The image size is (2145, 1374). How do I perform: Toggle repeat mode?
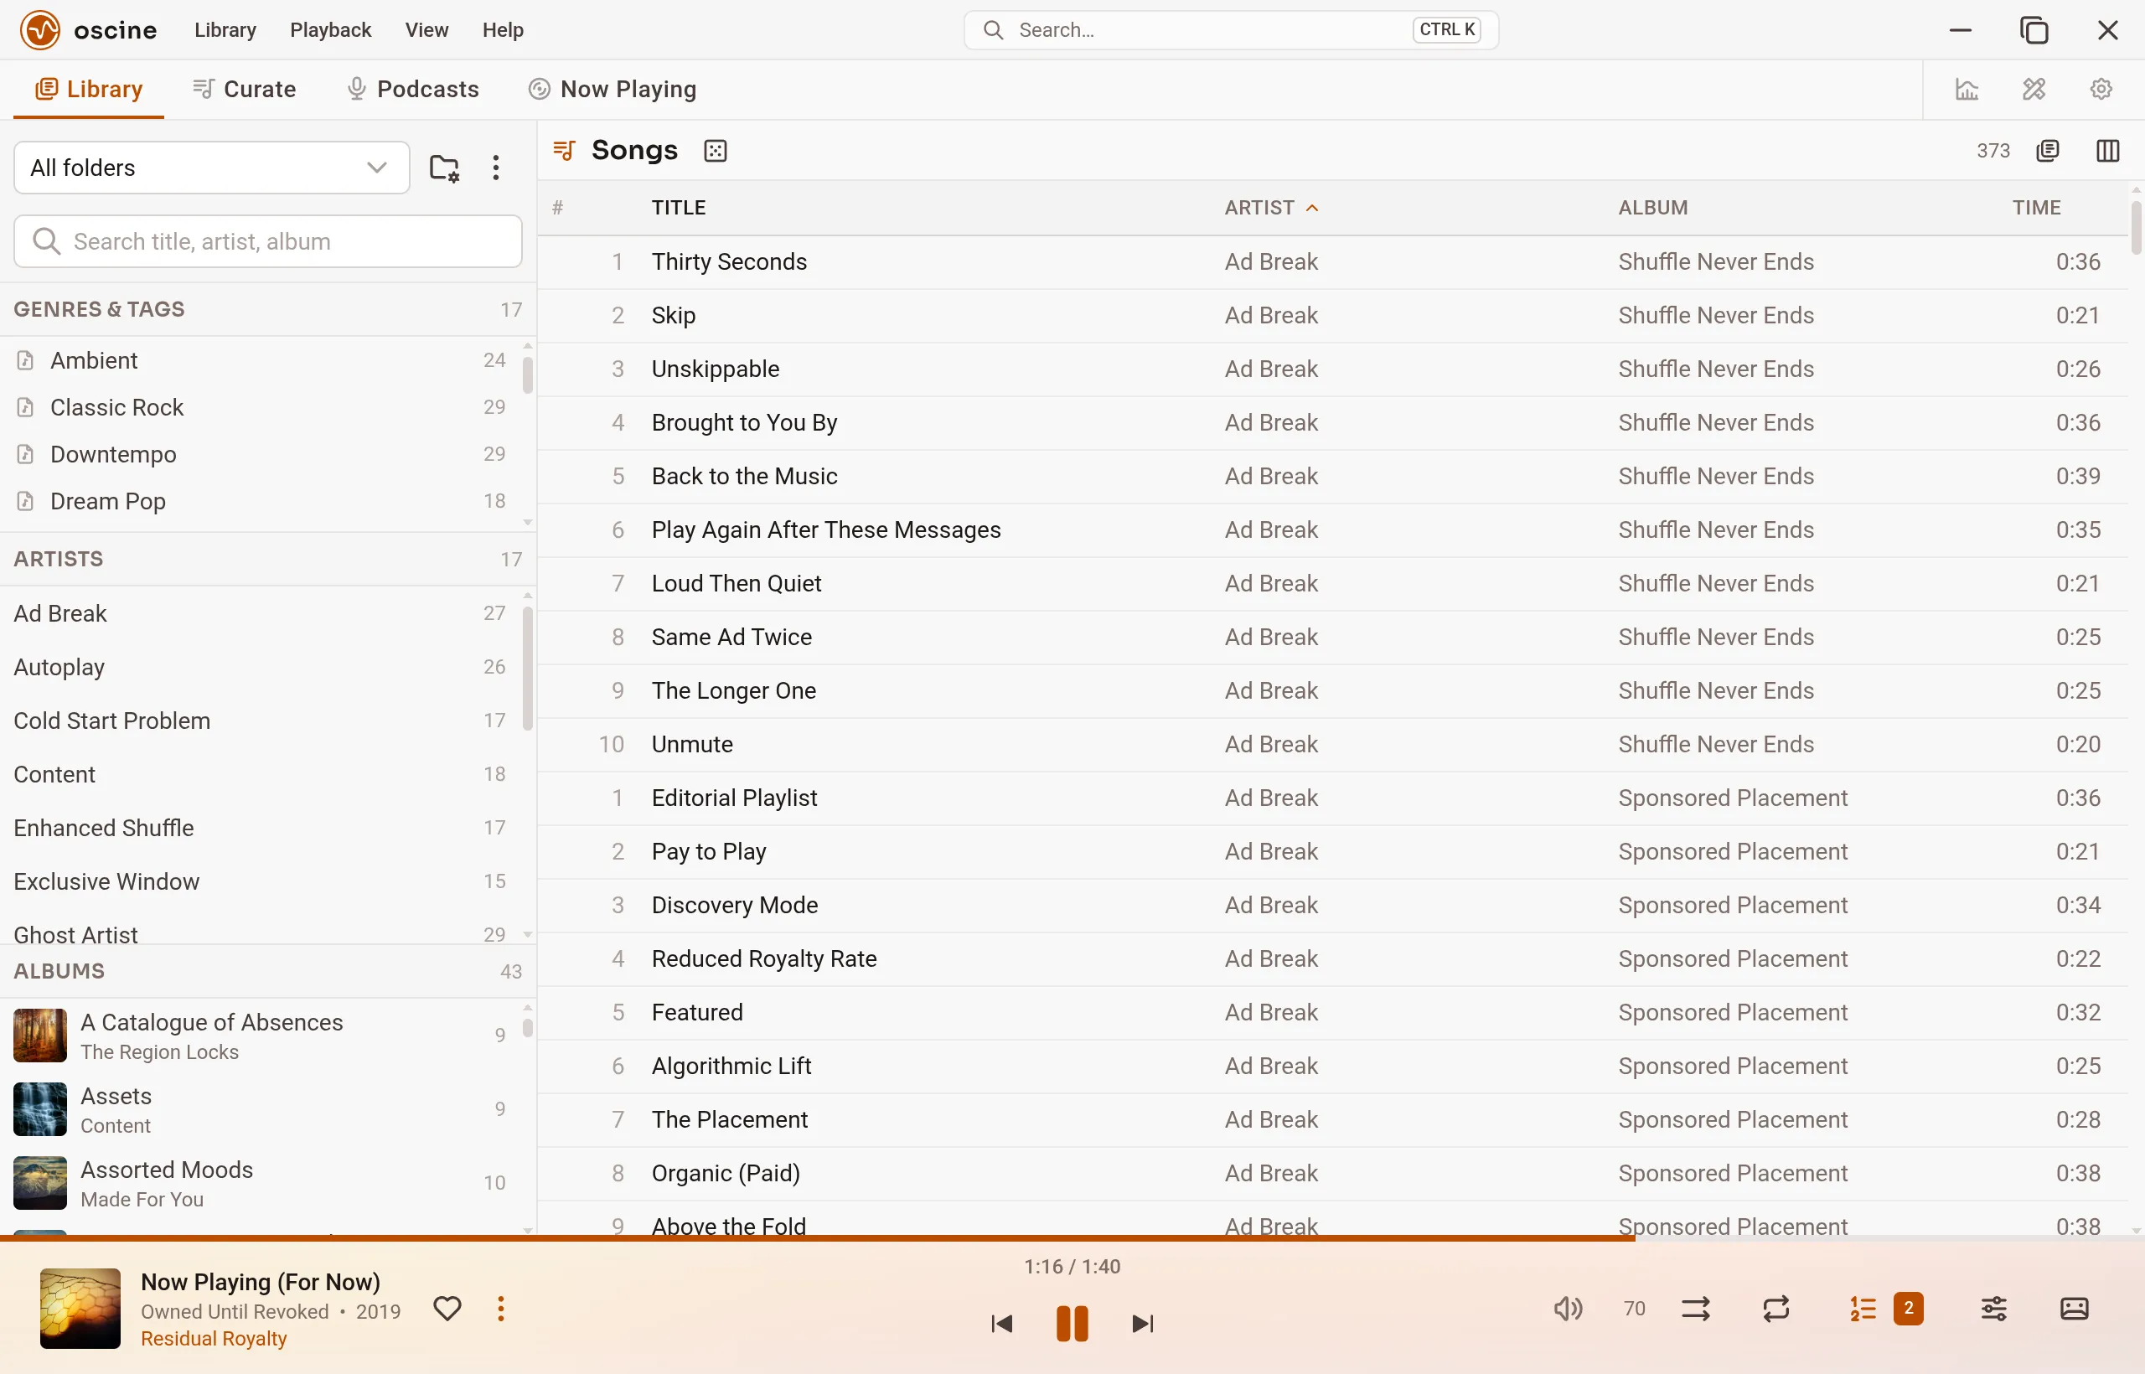pyautogui.click(x=1776, y=1309)
